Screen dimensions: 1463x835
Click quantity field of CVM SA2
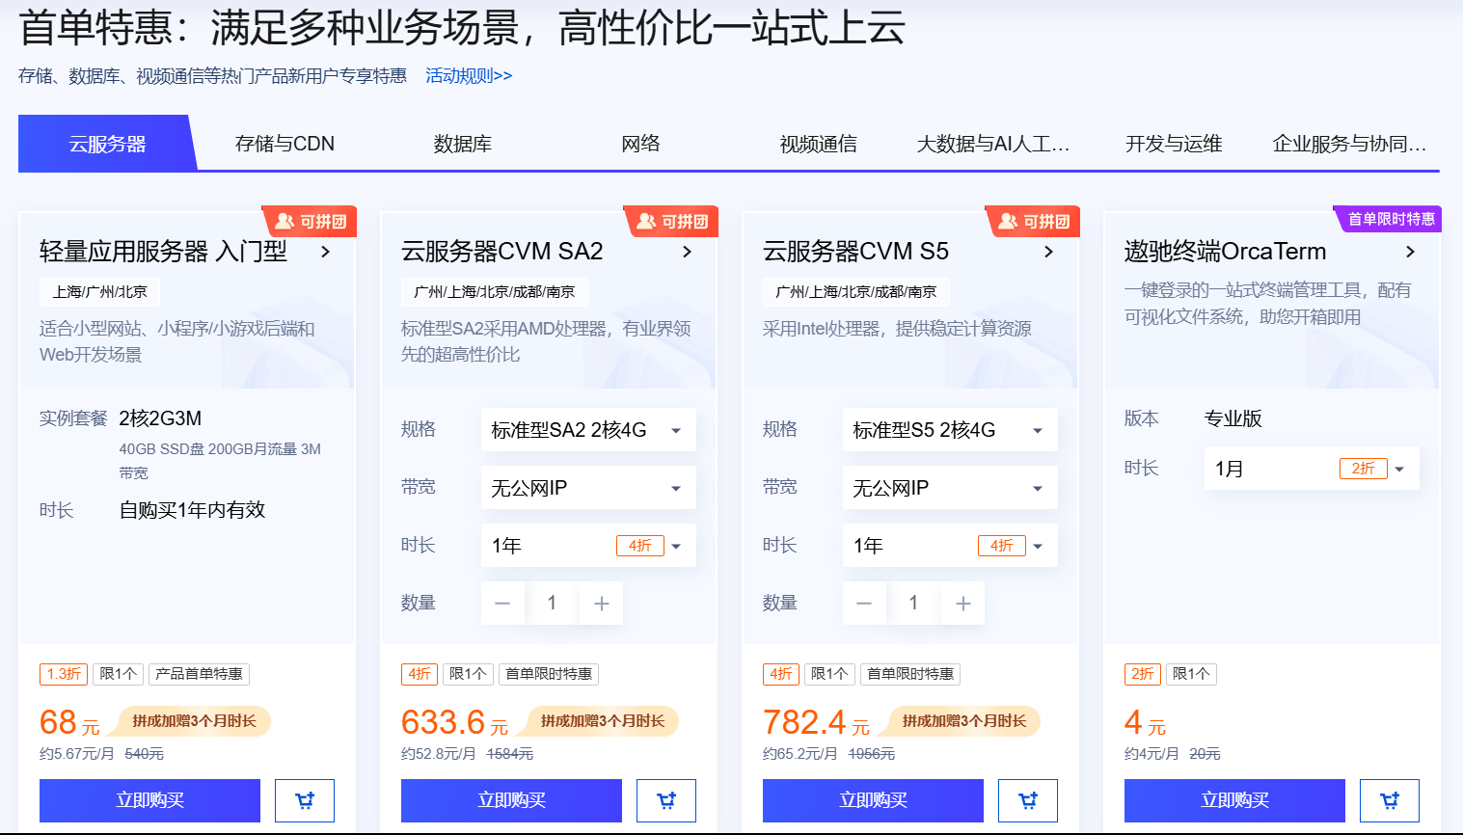552,604
